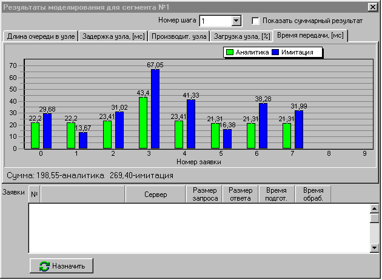
Task: Click the blue bar labeled 31,99
Action: [299, 130]
